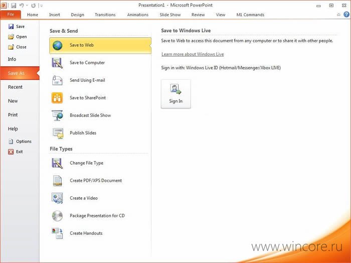Viewport: 351px width, 263px height.
Task: Switch to the Review tab
Action: pos(198,15)
